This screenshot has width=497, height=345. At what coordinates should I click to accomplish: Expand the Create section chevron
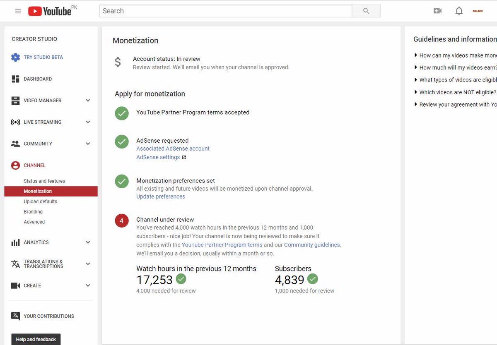pyautogui.click(x=88, y=285)
